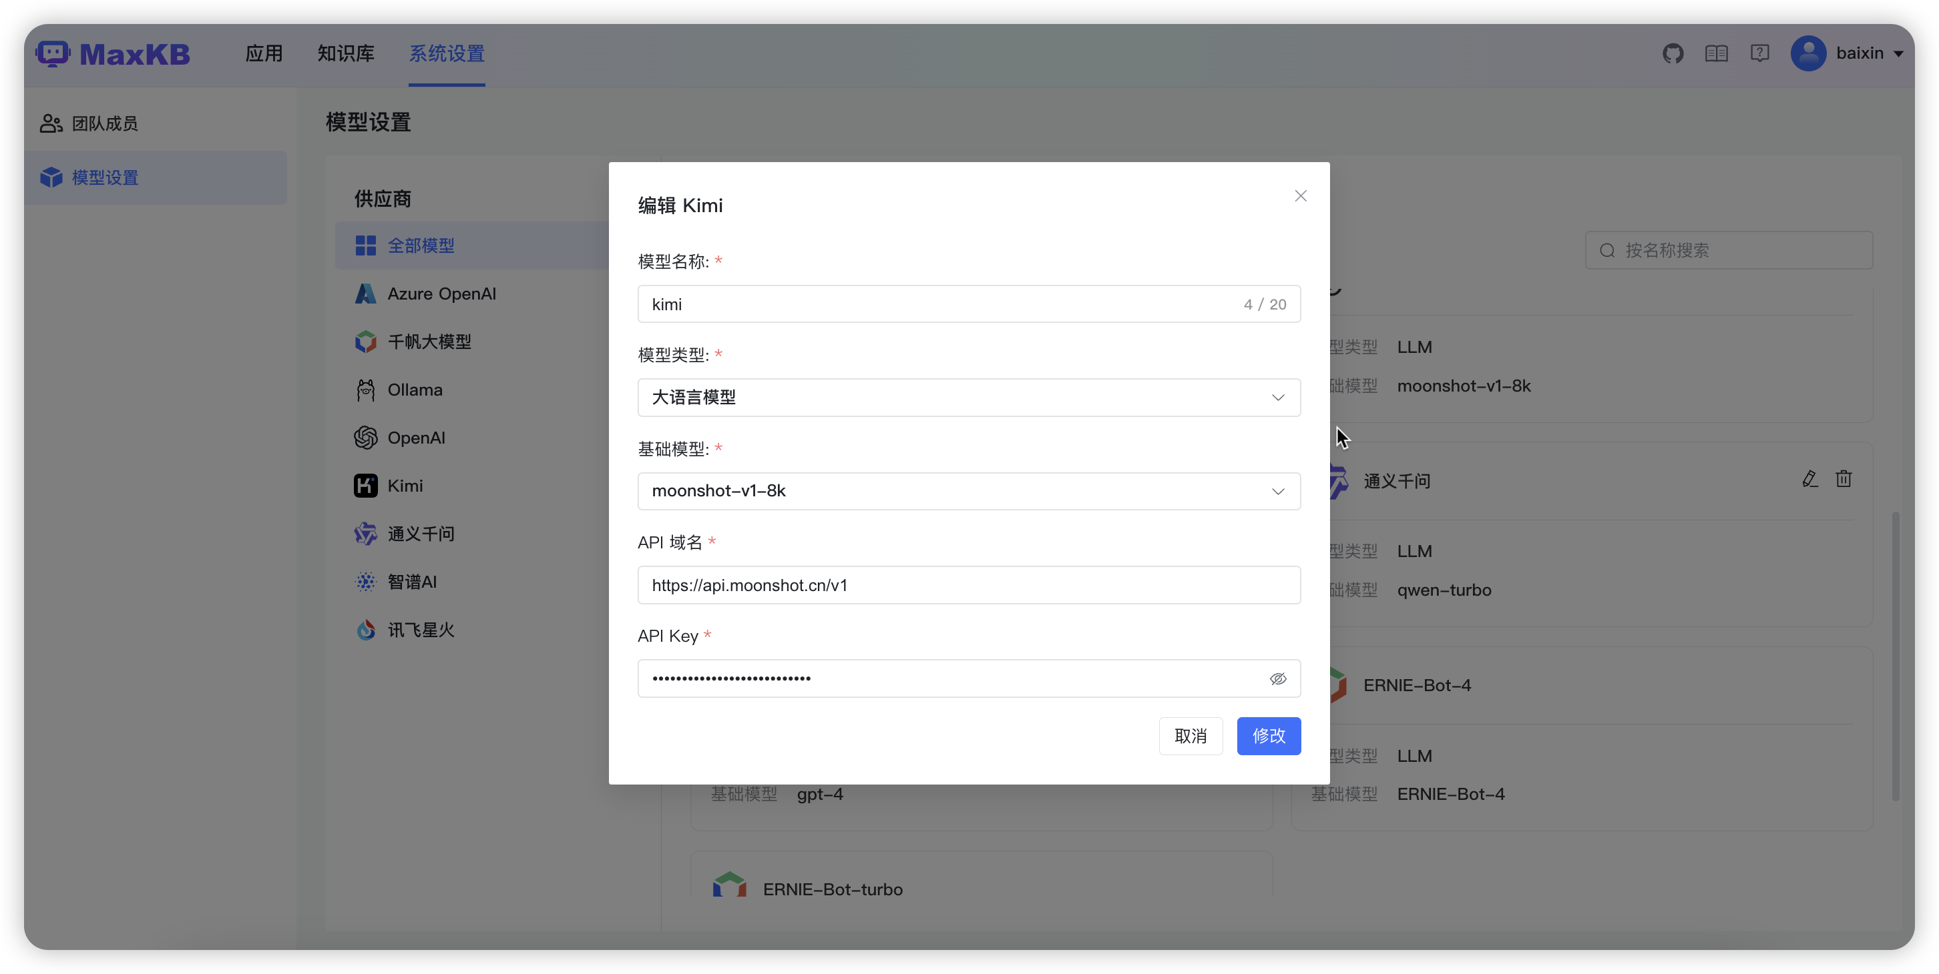Open the 应用 tab
The height and width of the screenshot is (974, 1939).
click(264, 53)
